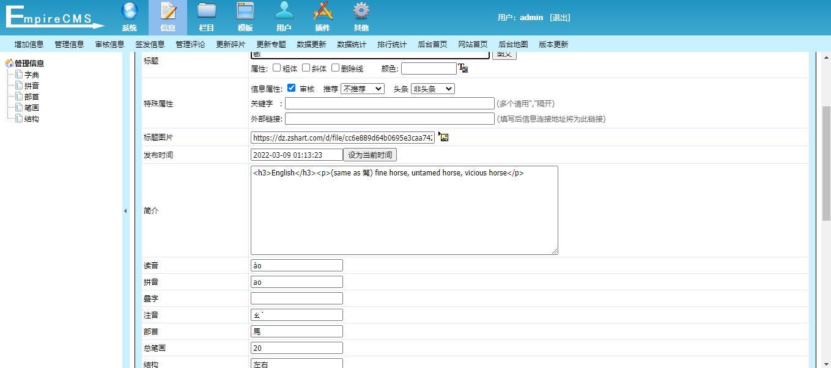
Task: Click the 管理信息 tree root icon
Action: click(x=9, y=63)
